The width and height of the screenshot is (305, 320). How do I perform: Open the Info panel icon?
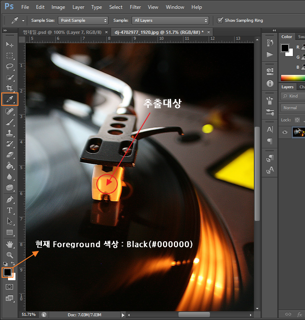[270, 83]
